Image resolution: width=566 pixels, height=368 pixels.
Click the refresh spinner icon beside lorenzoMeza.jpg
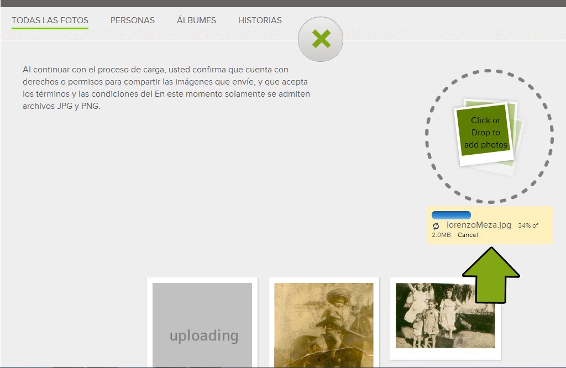pyautogui.click(x=436, y=226)
